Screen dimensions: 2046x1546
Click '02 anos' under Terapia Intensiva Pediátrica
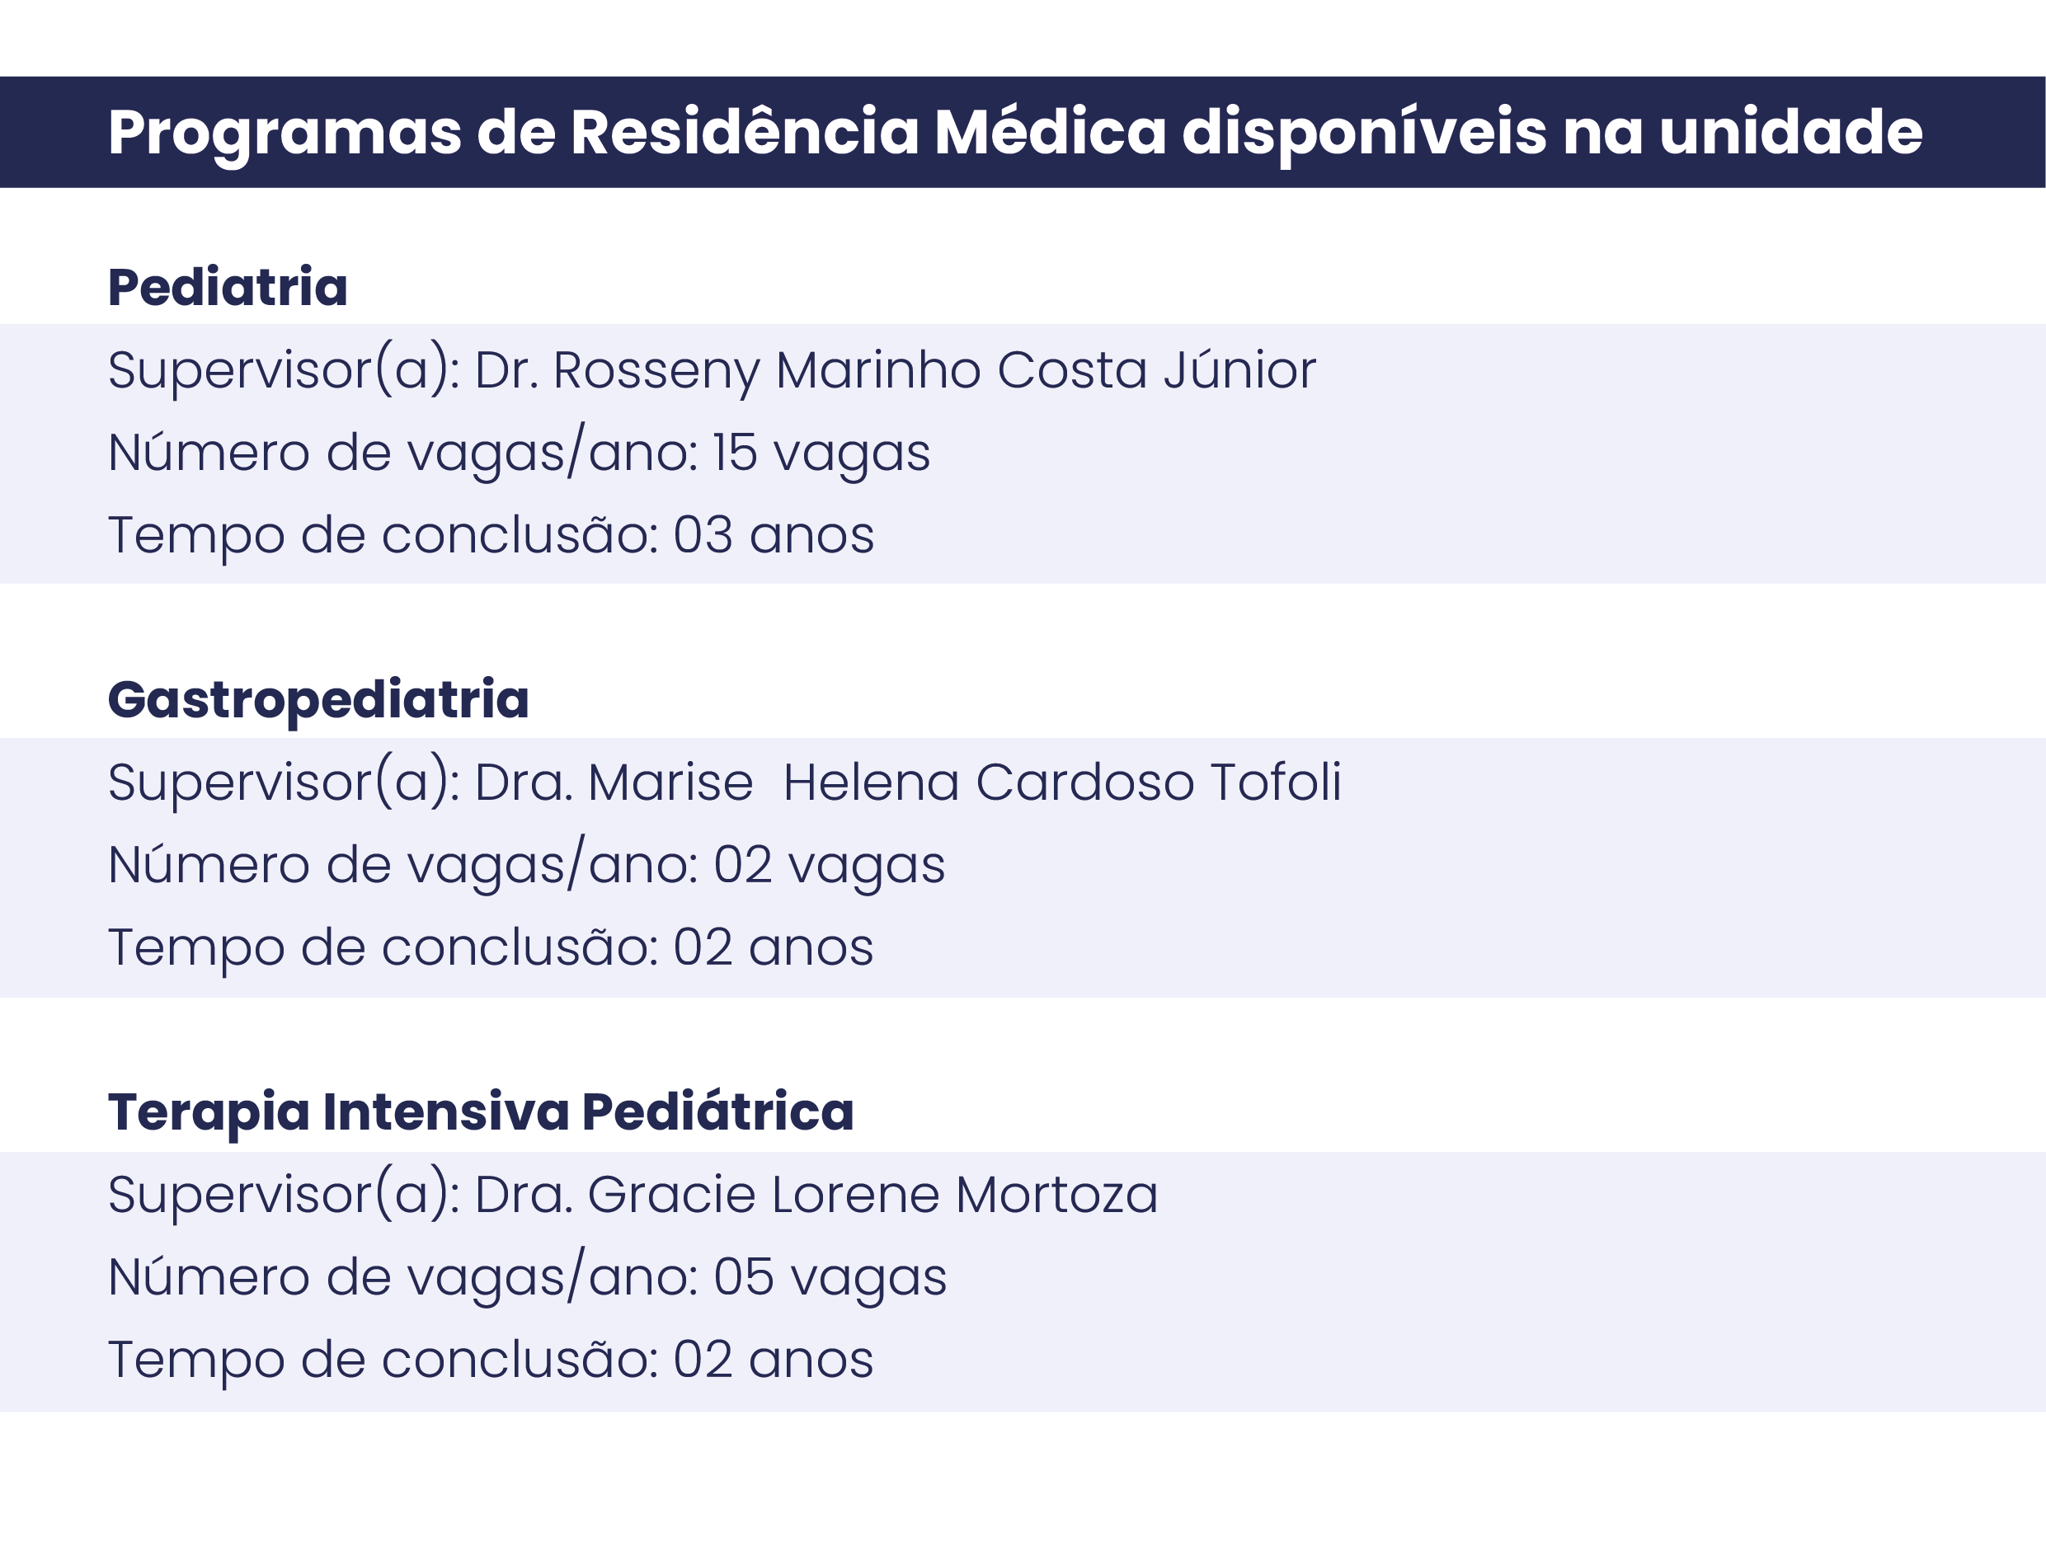[774, 1360]
